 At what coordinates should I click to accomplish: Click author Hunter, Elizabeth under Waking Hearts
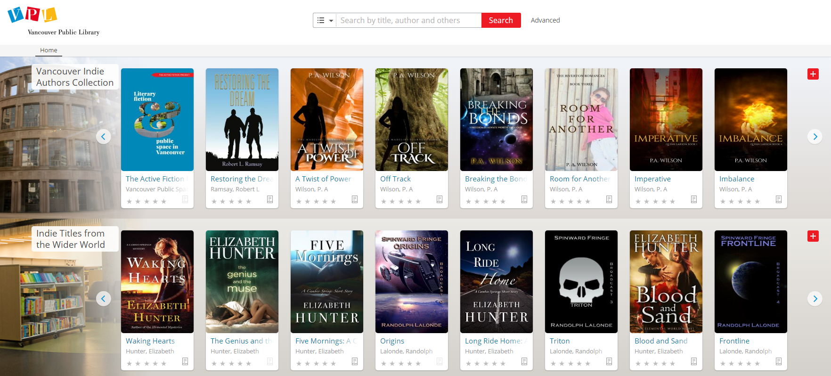[x=150, y=351]
